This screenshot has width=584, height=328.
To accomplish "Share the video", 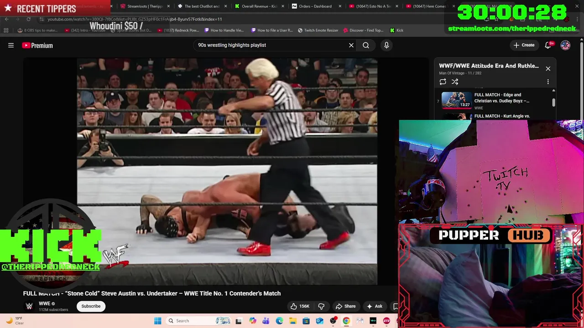I will pyautogui.click(x=345, y=306).
